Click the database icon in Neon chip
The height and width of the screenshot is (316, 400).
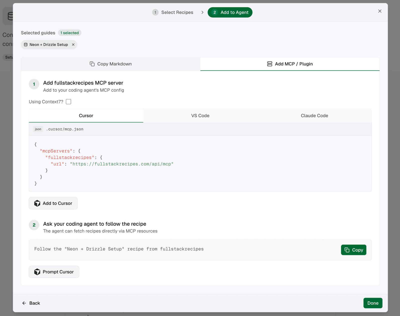pyautogui.click(x=26, y=45)
